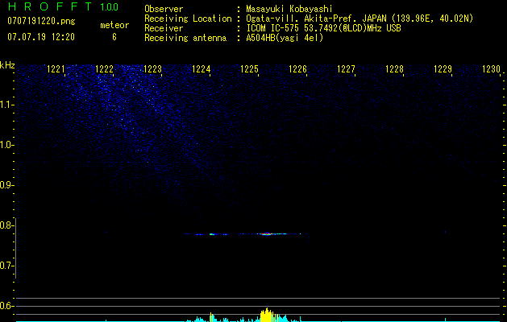This screenshot has width=507, height=322.
Task: Click the meteor count value 6
Action: click(114, 37)
